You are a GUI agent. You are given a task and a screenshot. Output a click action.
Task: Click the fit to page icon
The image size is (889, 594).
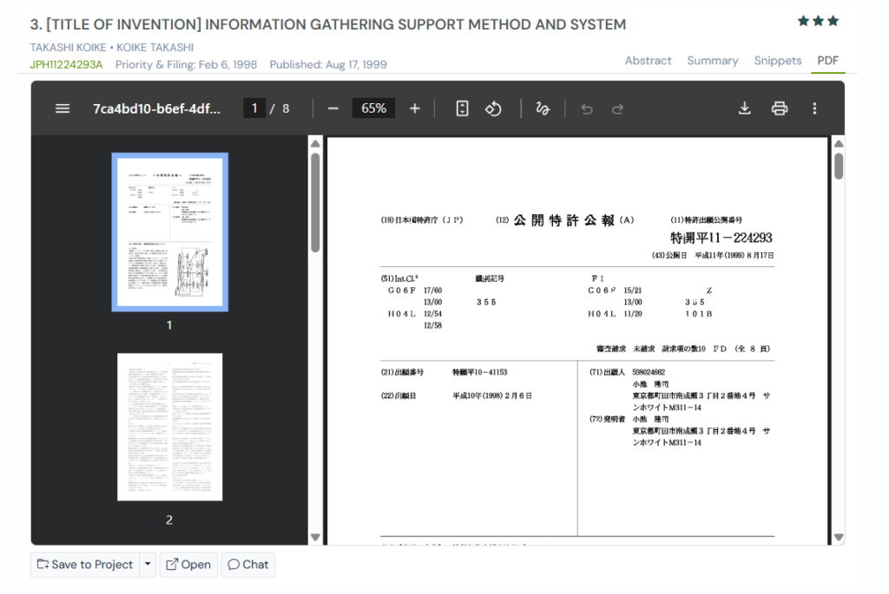click(x=463, y=108)
